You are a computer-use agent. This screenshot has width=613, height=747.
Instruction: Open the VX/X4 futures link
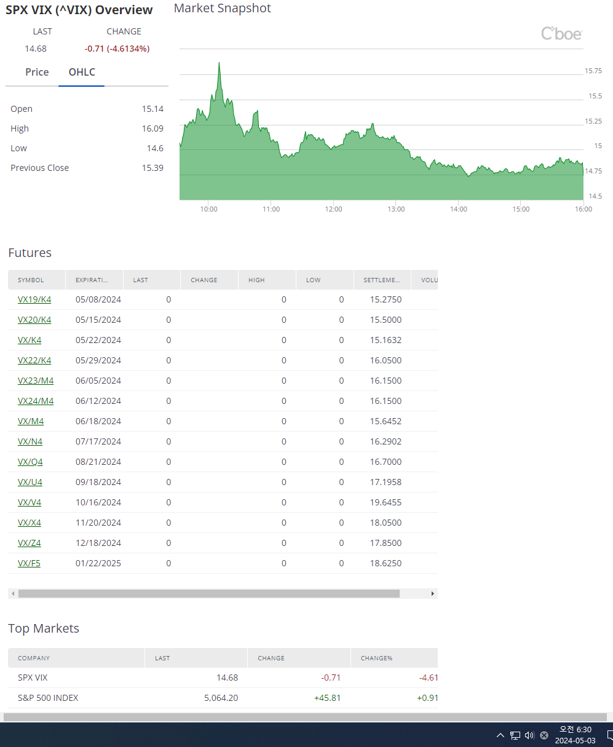click(x=30, y=523)
